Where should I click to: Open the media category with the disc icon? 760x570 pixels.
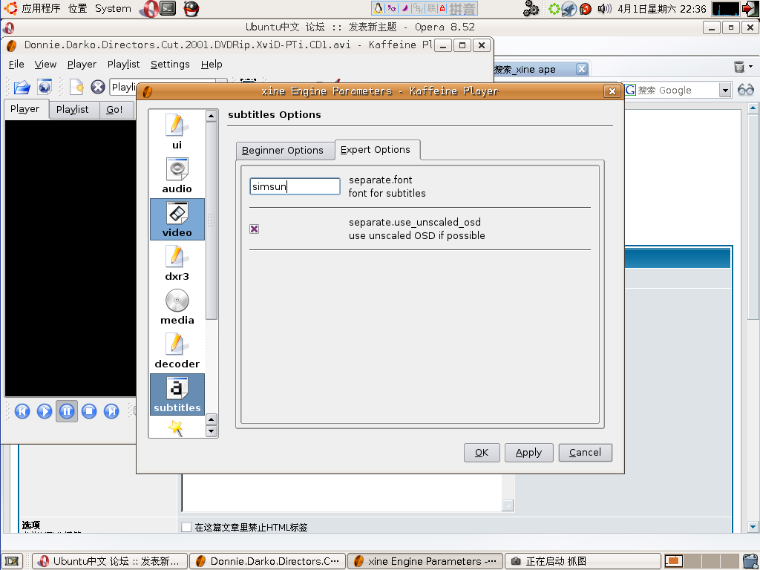click(177, 307)
